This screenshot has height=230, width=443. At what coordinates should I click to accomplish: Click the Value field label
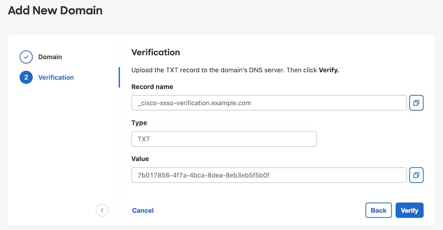pyautogui.click(x=140, y=158)
